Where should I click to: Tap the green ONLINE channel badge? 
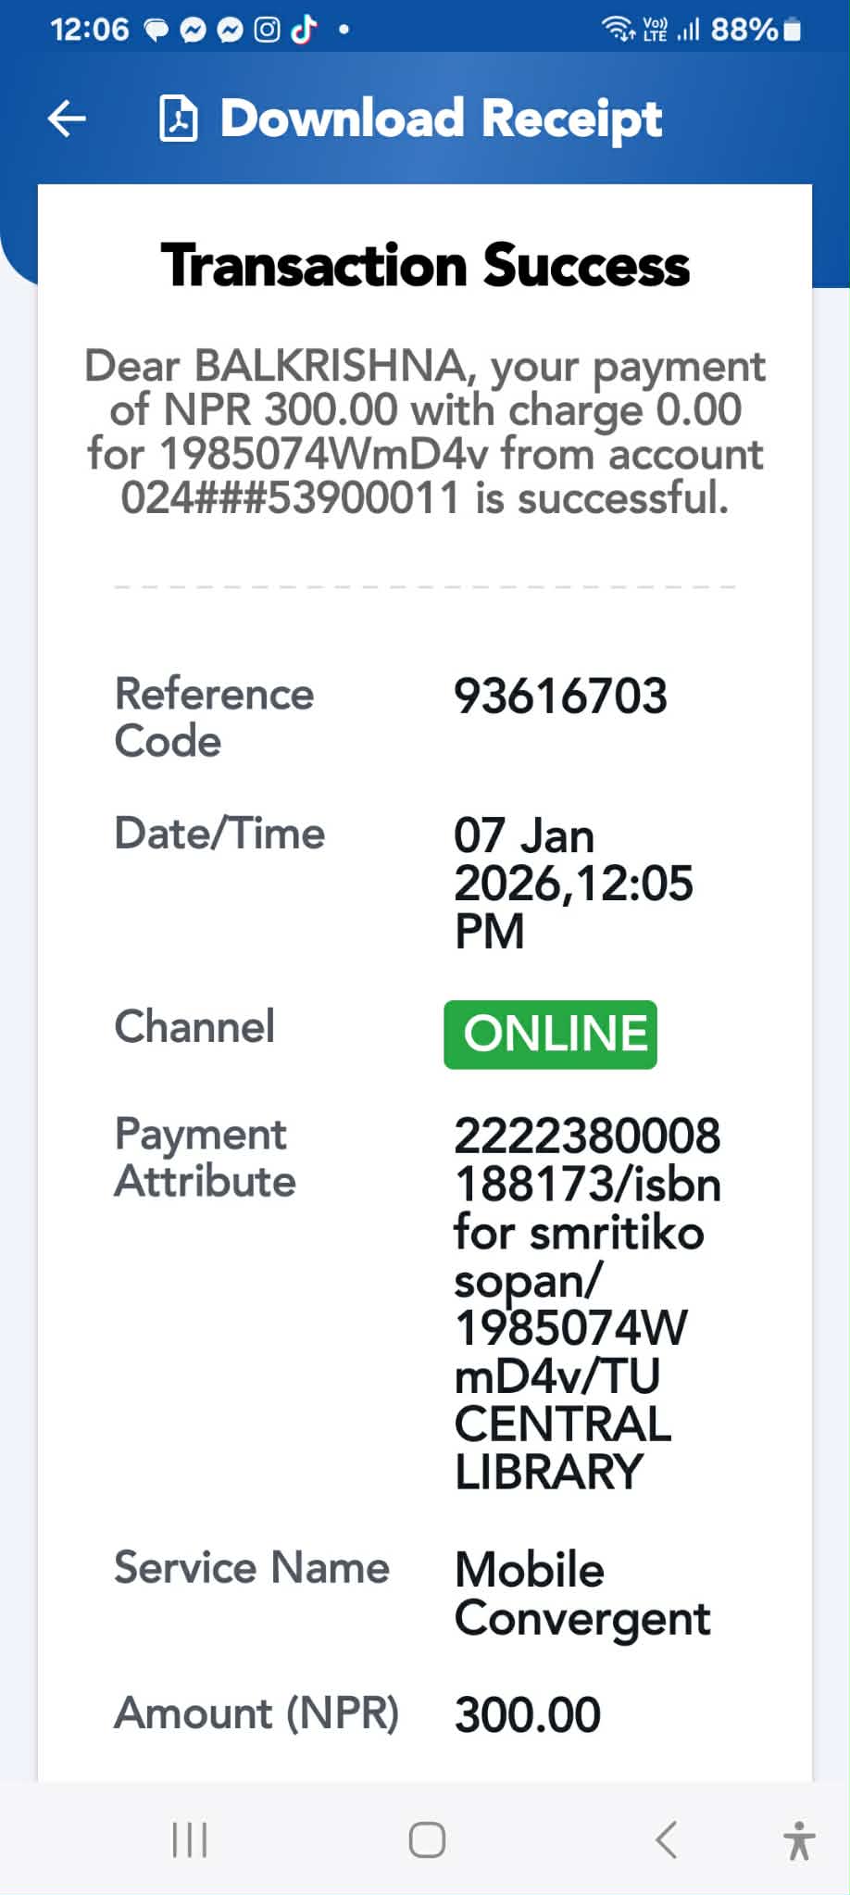[551, 1035]
